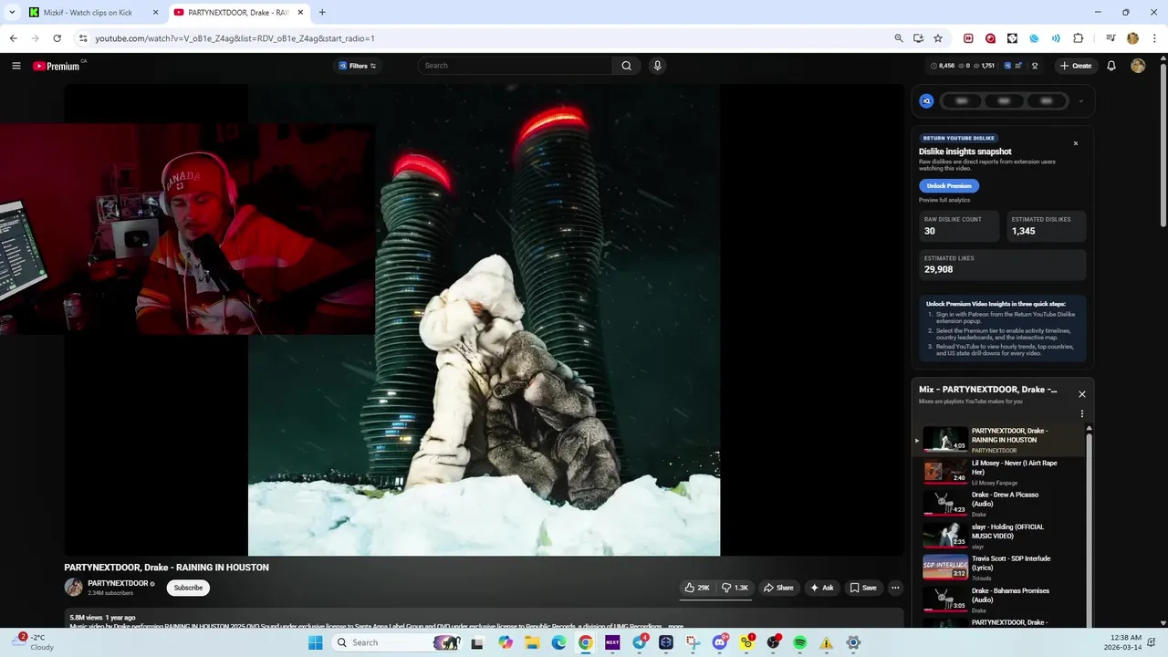Image resolution: width=1168 pixels, height=657 pixels.
Task: Open more actions three-dot menu beside Save
Action: click(x=895, y=588)
